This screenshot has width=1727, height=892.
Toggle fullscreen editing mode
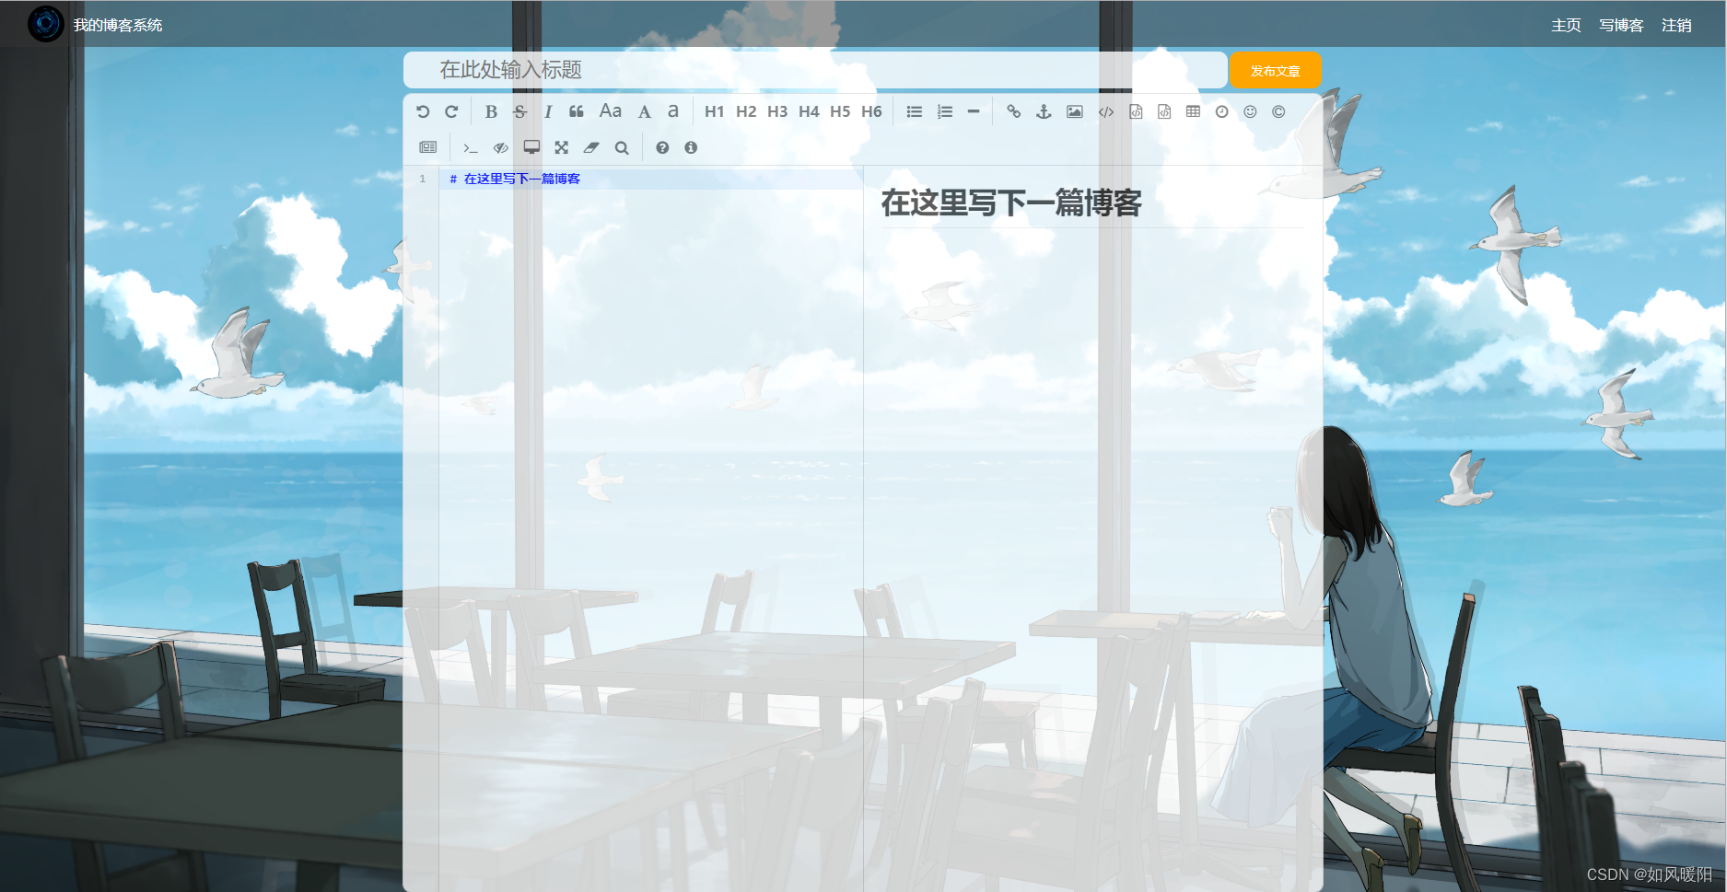[562, 147]
